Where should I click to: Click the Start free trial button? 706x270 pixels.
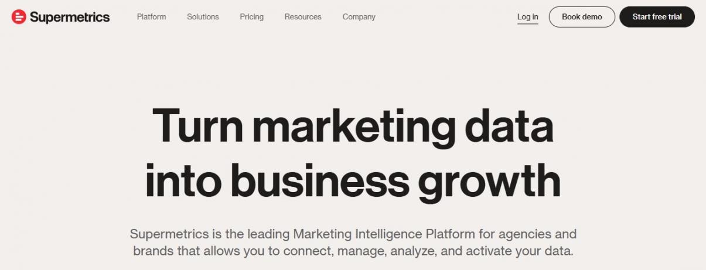point(657,17)
